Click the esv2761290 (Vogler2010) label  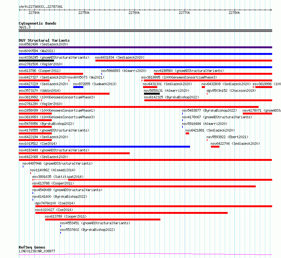click(x=41, y=104)
